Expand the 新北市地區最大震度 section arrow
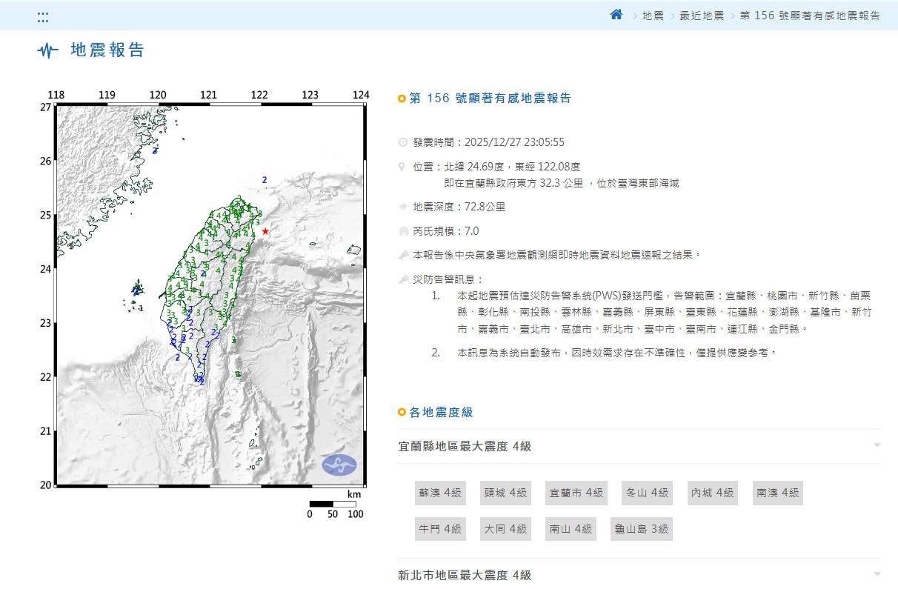 click(877, 574)
